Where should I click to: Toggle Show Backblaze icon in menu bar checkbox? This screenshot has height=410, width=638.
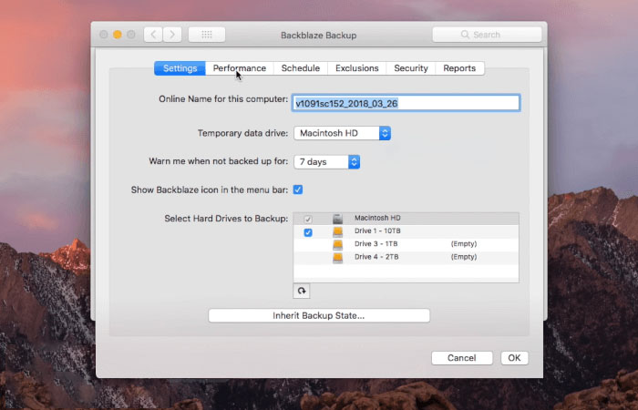click(298, 190)
